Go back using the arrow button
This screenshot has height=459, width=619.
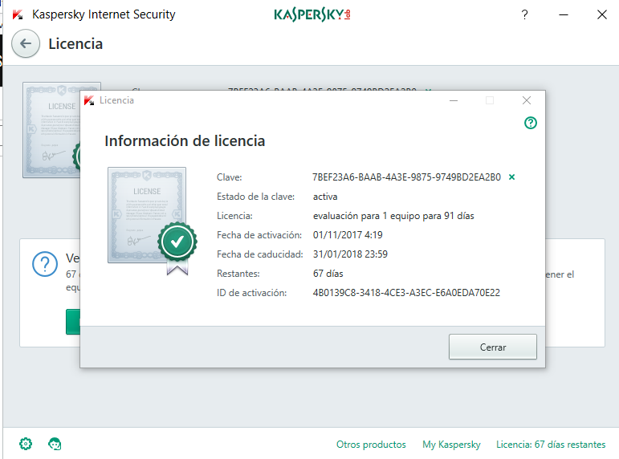coord(26,43)
